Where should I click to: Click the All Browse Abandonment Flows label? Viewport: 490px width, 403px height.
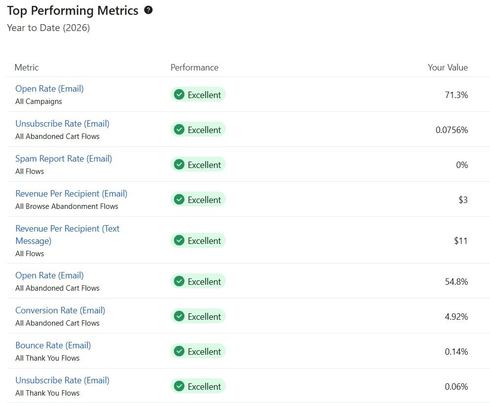point(67,206)
